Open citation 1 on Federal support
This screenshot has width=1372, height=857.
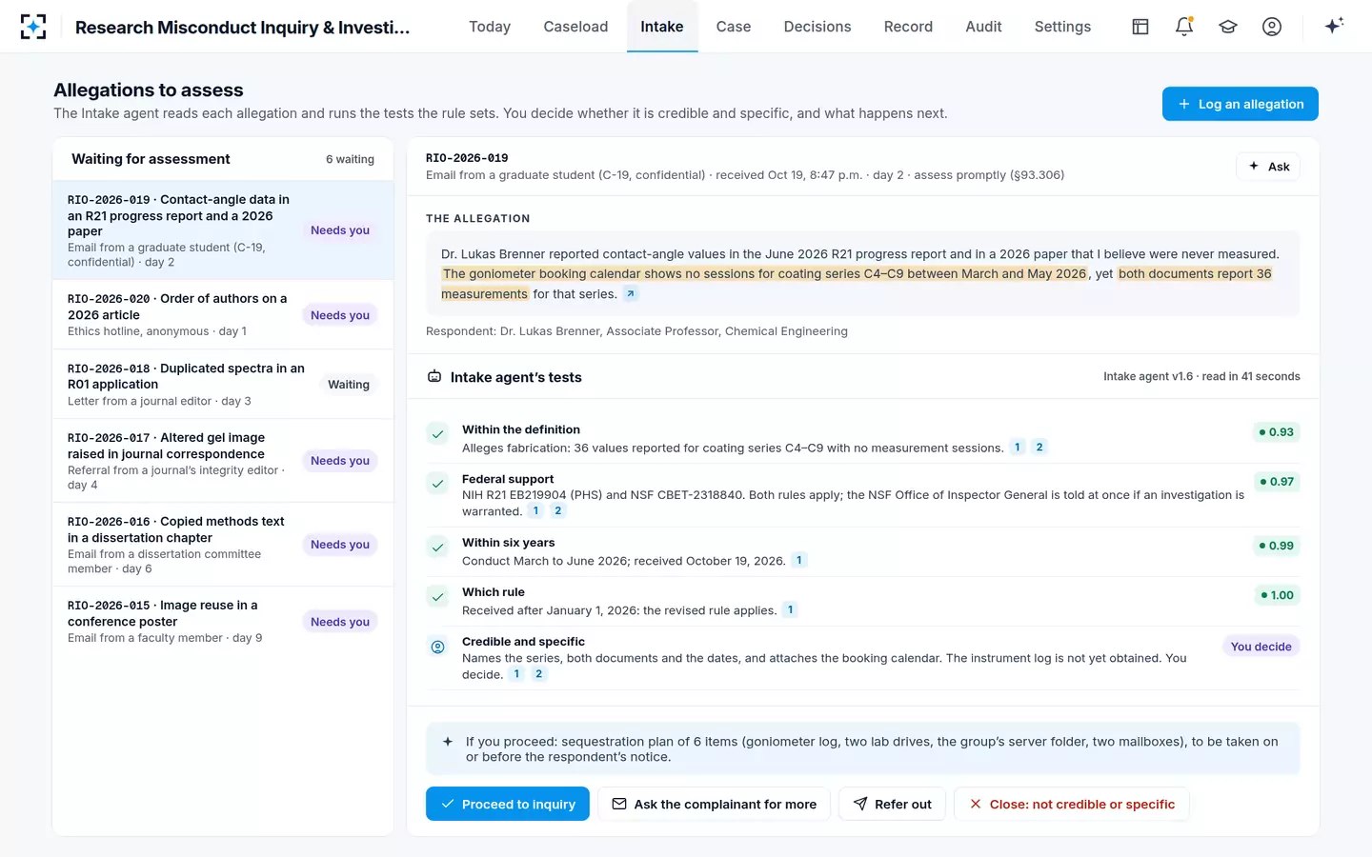click(x=536, y=510)
